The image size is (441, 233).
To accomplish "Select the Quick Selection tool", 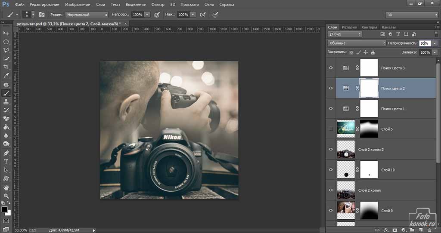I will click(x=6, y=58).
